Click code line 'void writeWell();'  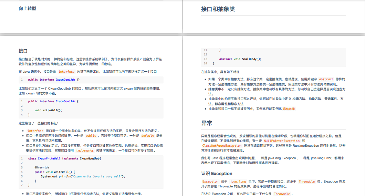[49, 110]
